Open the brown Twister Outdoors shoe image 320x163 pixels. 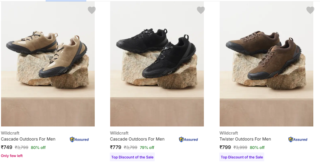tap(266, 64)
